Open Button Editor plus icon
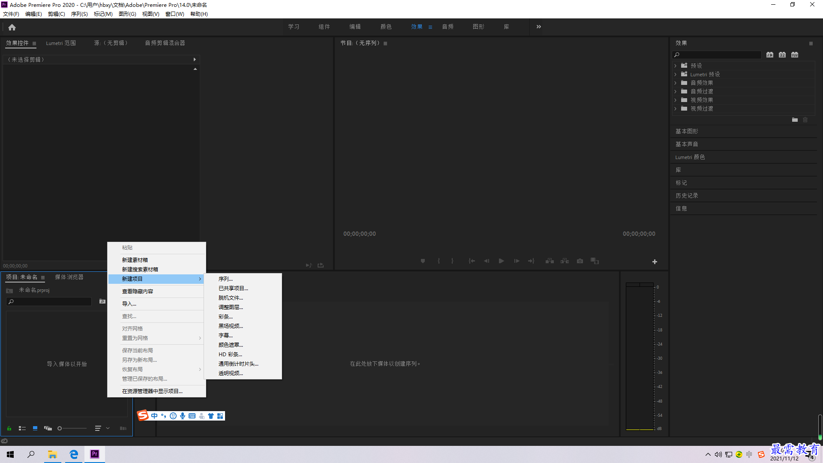This screenshot has width=823, height=463. (x=655, y=262)
